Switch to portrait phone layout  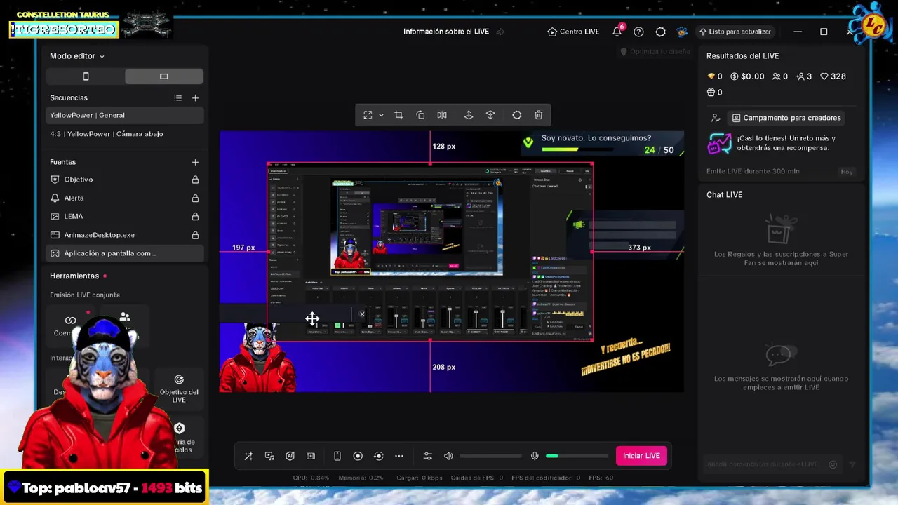pos(86,76)
